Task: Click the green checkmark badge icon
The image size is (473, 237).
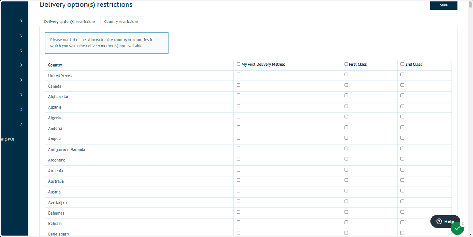Action: [x=457, y=228]
